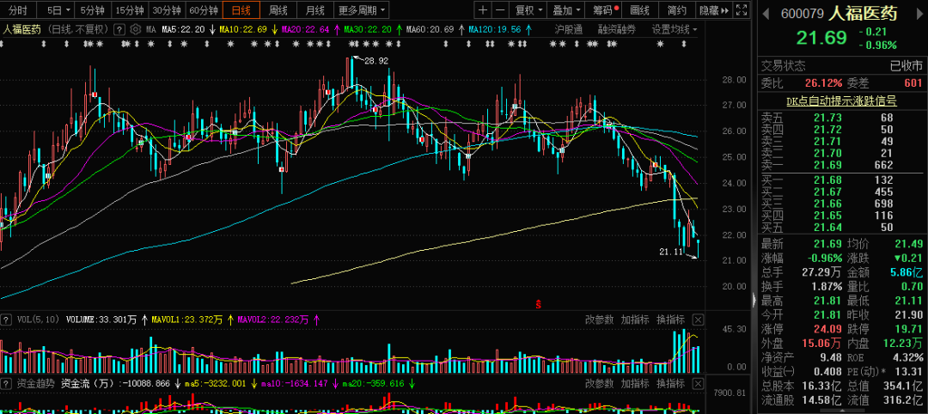This screenshot has height=414, width=928.
Task: Switch to 5分钟 period tab
Action: [x=94, y=10]
